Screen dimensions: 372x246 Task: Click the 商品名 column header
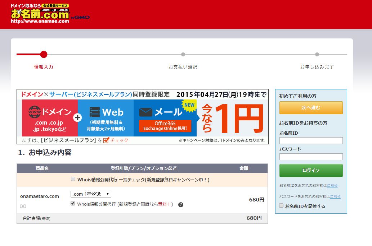pyautogui.click(x=42, y=168)
